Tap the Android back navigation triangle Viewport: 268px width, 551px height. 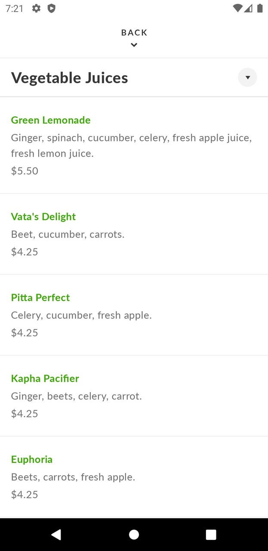[x=56, y=535]
